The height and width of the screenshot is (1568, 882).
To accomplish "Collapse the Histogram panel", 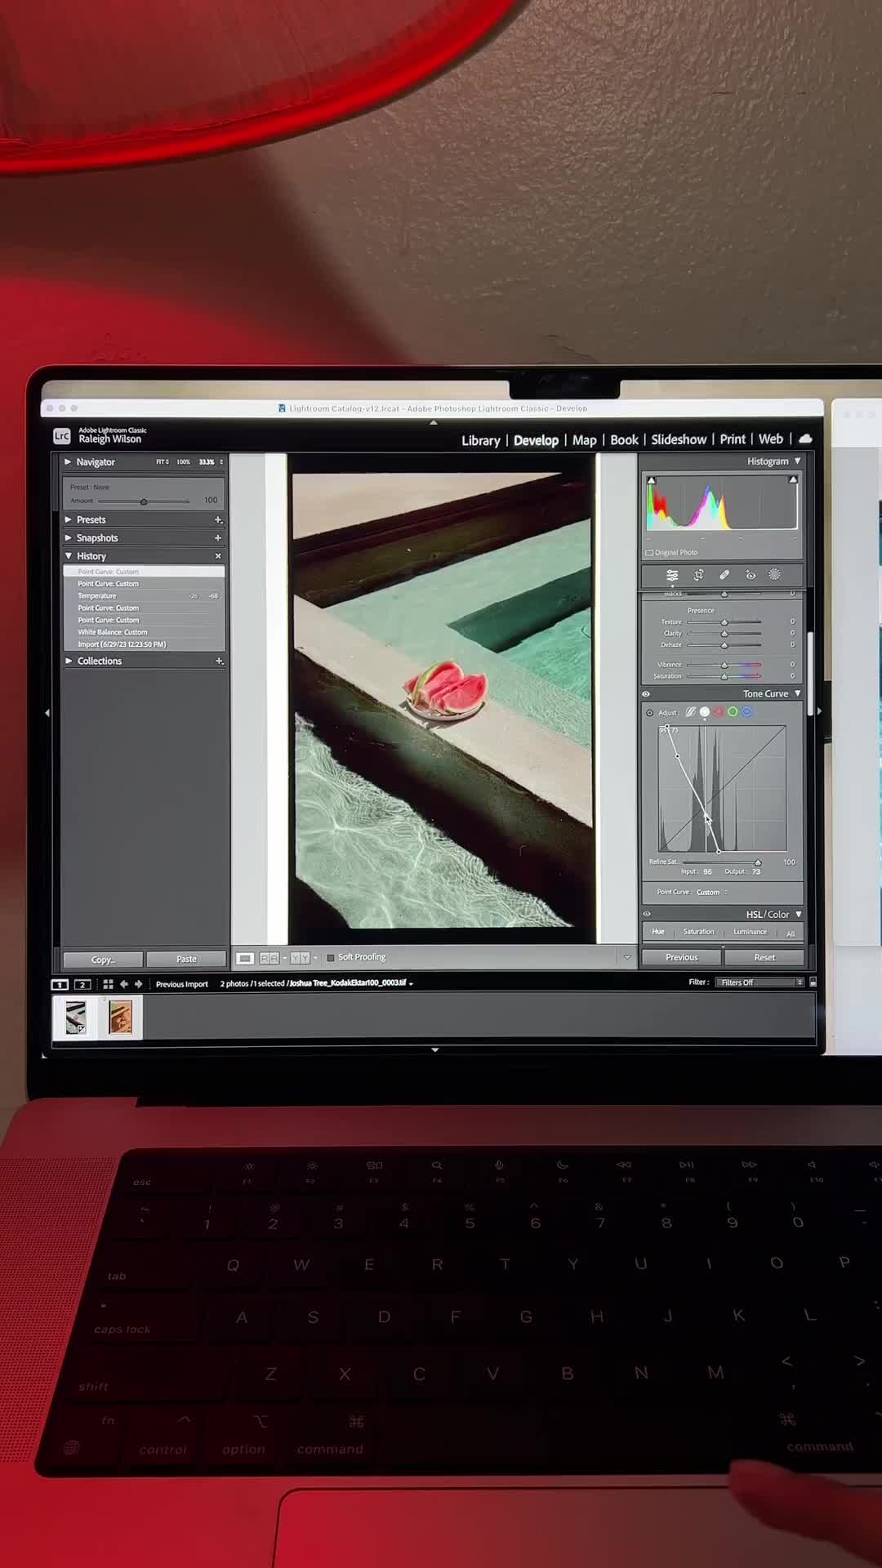I will [798, 461].
